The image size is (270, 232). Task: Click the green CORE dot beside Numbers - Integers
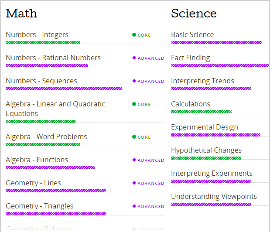pos(134,35)
